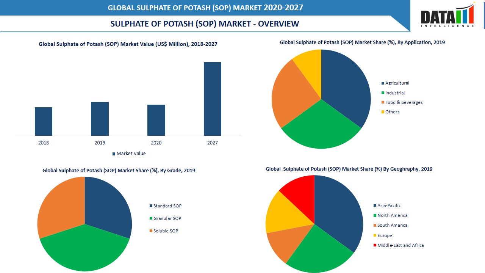Click the Market Value chart title link
This screenshot has width=485, height=273.
click(128, 44)
